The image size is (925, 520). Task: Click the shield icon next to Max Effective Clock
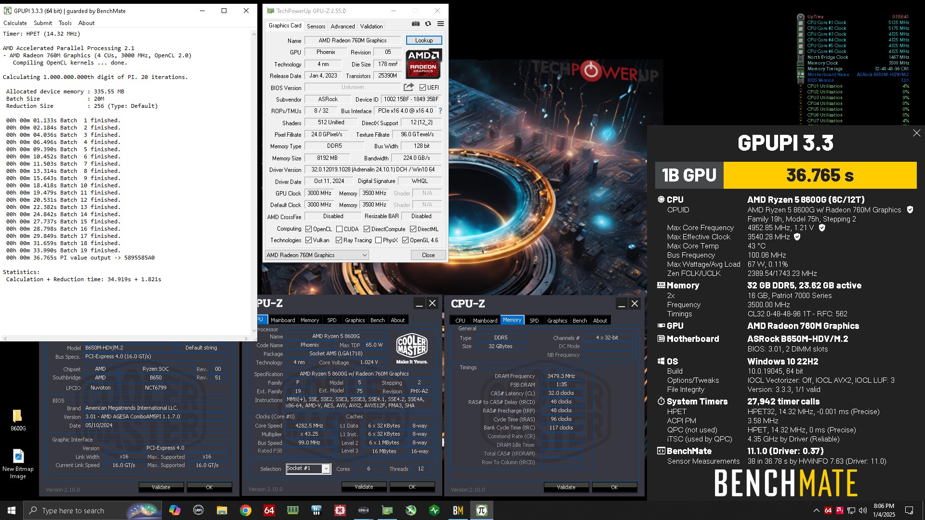[797, 236]
